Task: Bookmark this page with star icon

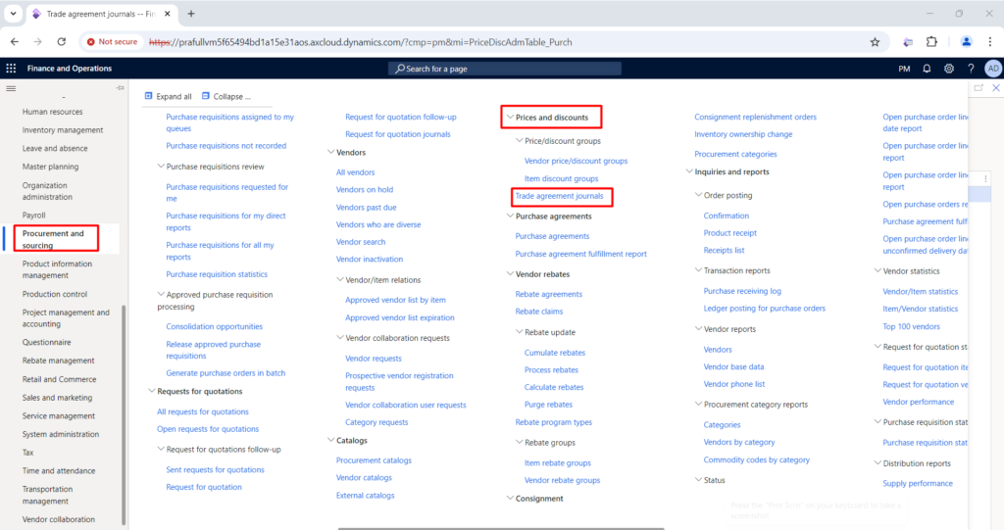Action: tap(875, 42)
